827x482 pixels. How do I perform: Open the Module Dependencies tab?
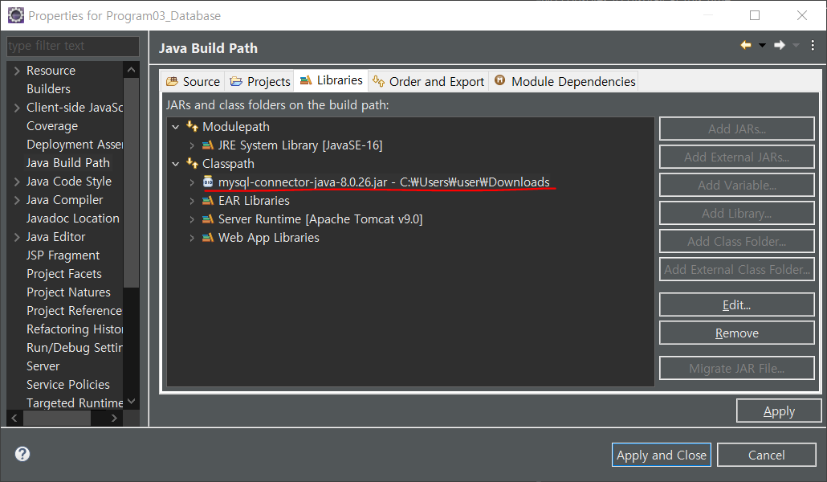564,81
